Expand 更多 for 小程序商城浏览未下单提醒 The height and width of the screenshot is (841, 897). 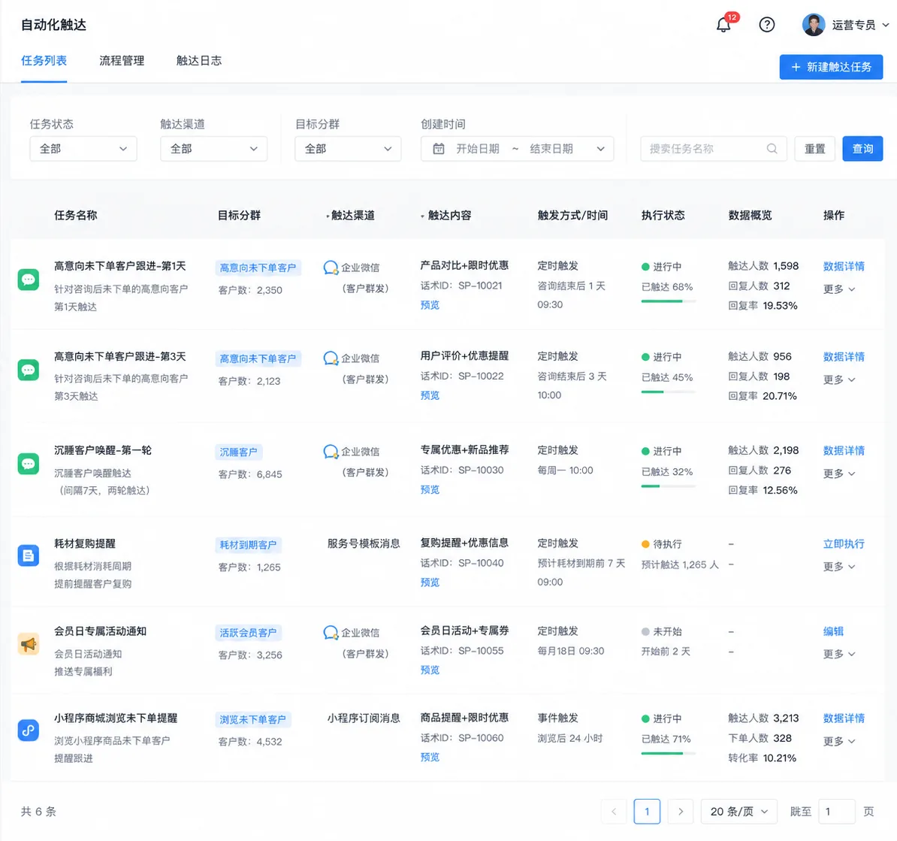(839, 742)
